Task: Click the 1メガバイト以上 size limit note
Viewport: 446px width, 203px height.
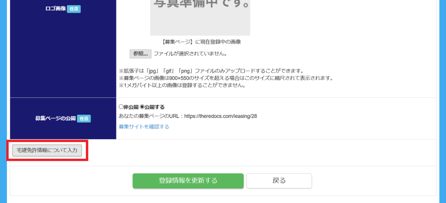Action: coord(182,85)
